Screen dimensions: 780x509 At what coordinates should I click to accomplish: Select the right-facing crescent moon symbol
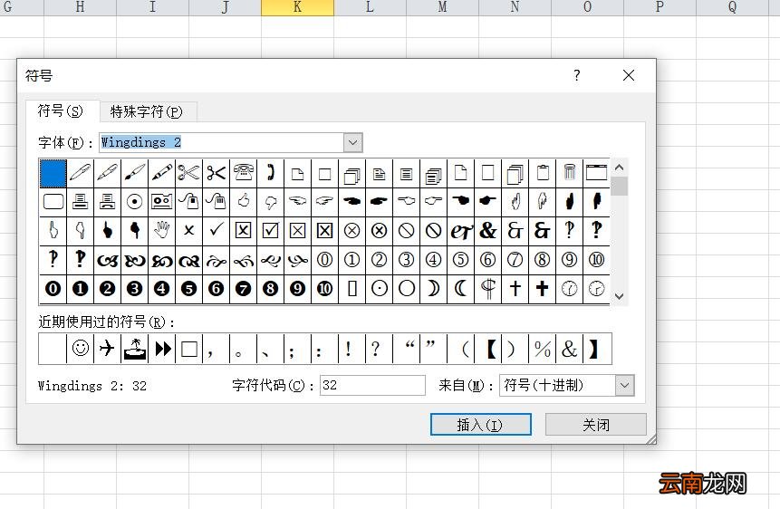(433, 289)
